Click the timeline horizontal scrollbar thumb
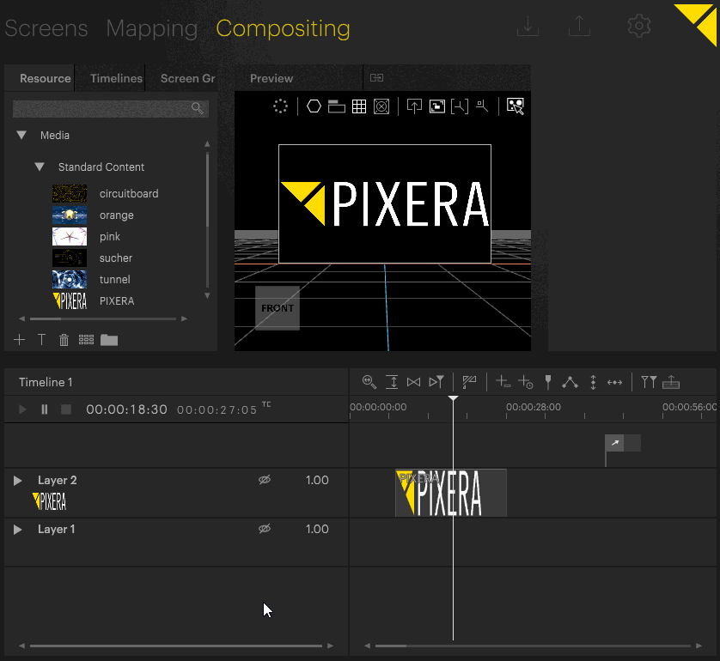Image resolution: width=720 pixels, height=661 pixels. (x=391, y=646)
